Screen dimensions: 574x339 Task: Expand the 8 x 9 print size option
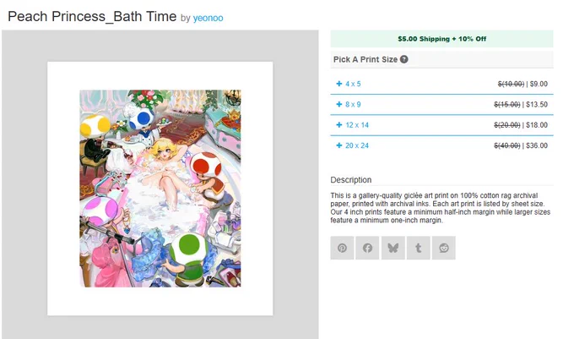[x=441, y=105]
